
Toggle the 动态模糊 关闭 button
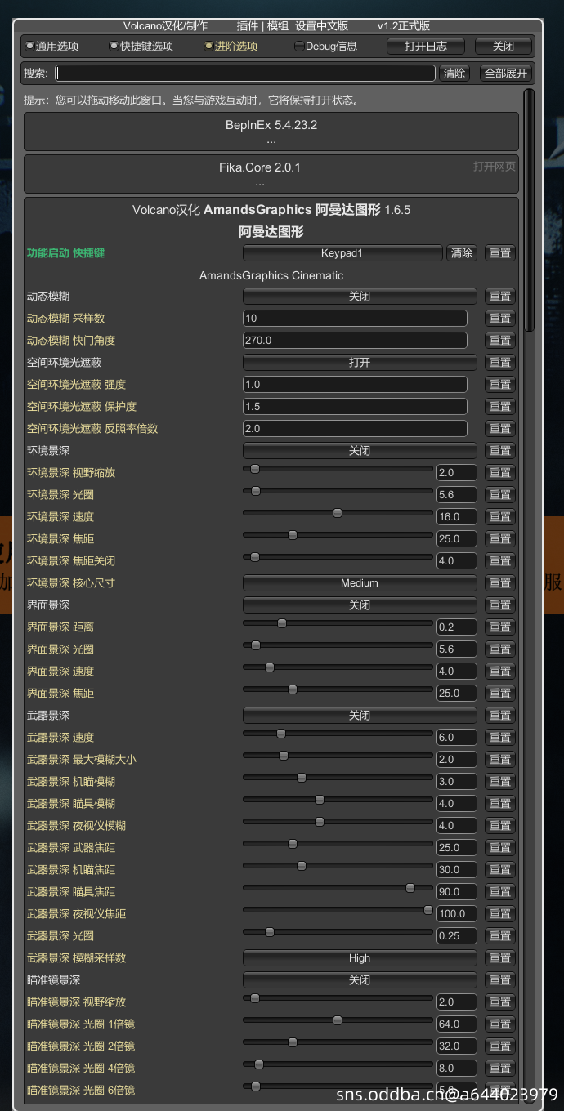(360, 297)
